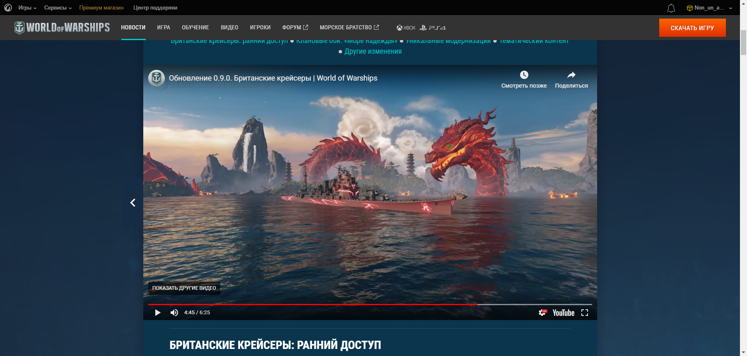Open the ИГРА menu item
Viewport: 747px width, 356px height.
click(x=164, y=27)
